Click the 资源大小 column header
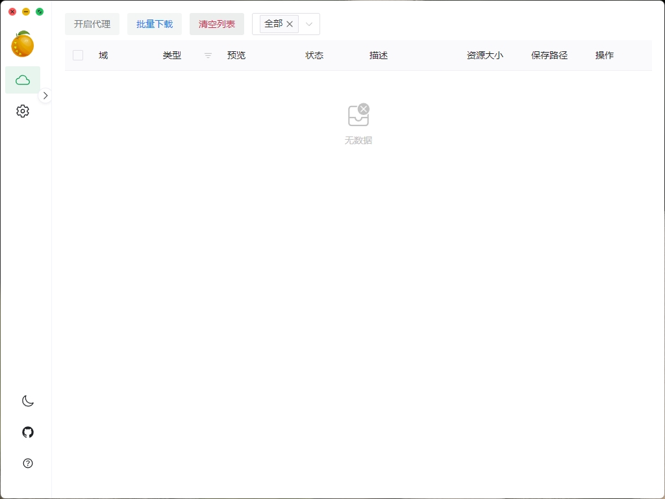The image size is (665, 499). (484, 56)
